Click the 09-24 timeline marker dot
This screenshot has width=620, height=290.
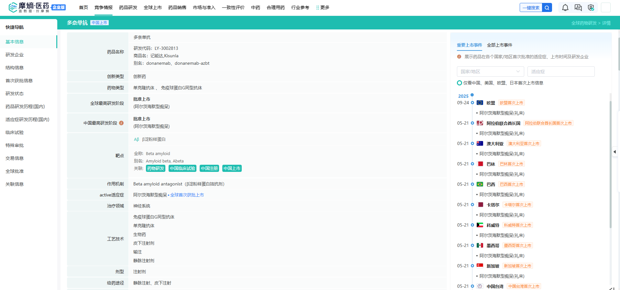coord(472,103)
